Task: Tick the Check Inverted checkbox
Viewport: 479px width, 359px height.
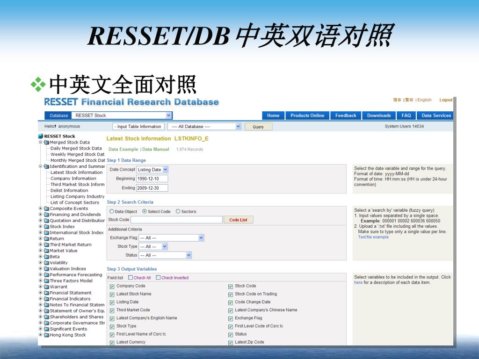Action: [x=158, y=278]
